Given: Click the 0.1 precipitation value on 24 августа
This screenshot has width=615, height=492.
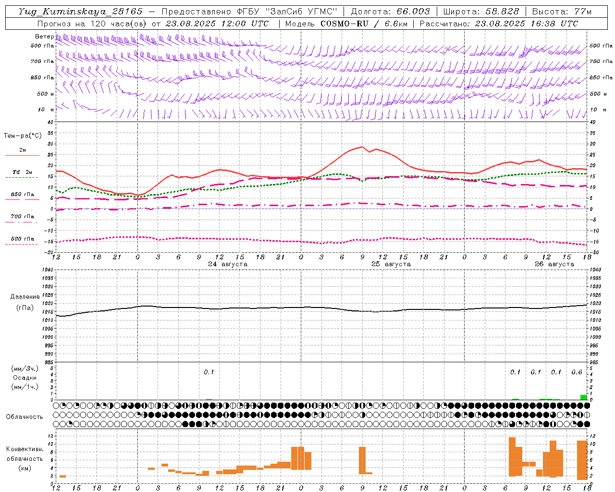Looking at the screenshot, I should [x=209, y=372].
